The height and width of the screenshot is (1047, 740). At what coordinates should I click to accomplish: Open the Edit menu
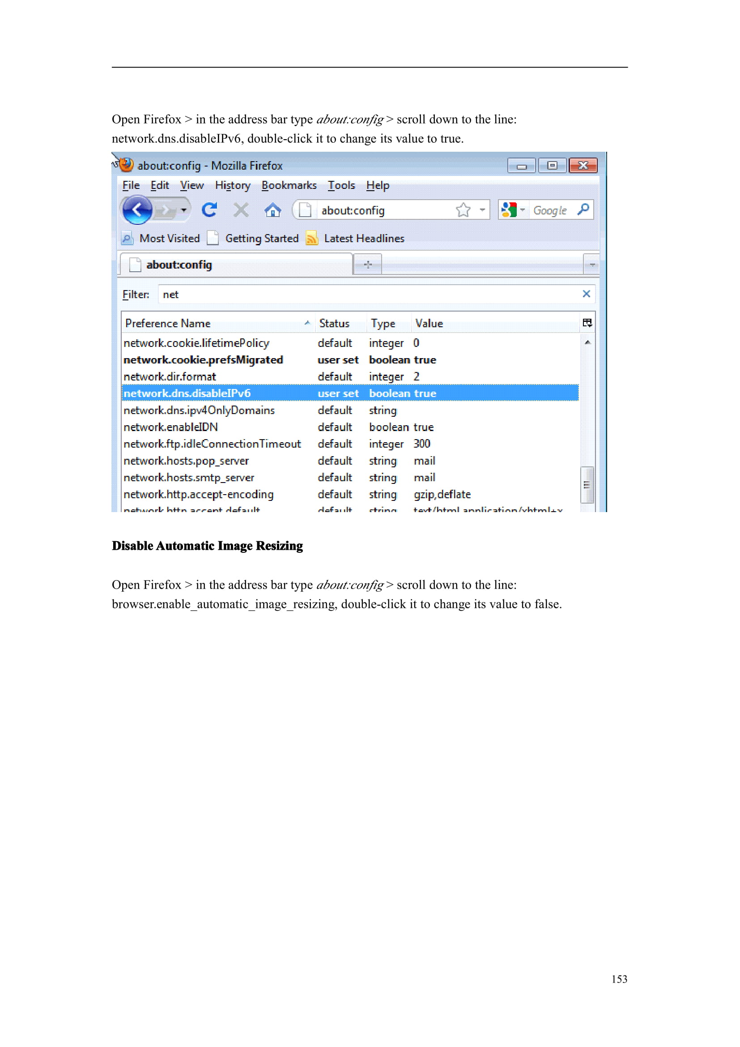coord(159,185)
